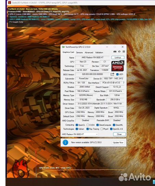Viewport: 155px width, 186px height.
Task: Open the AMD Radeon RX 6600 XT GPU dropdown
Action: pos(80,134)
